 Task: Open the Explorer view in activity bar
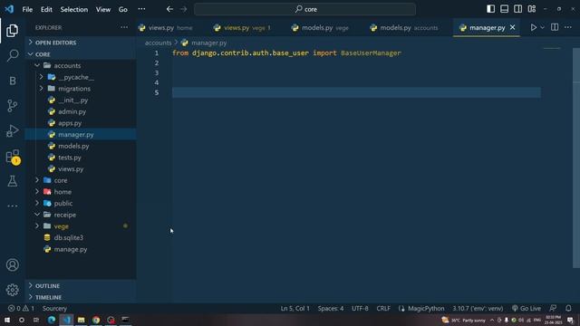click(x=12, y=31)
